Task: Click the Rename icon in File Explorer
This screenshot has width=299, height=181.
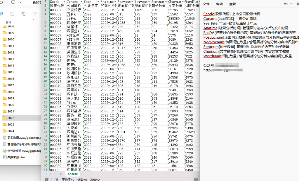Action: [23, 14]
